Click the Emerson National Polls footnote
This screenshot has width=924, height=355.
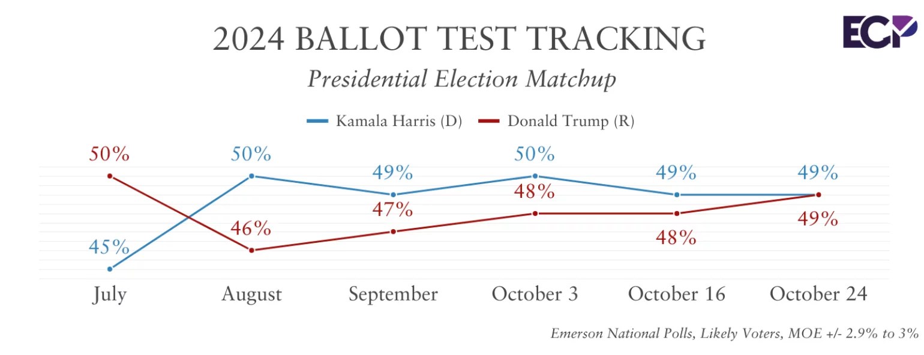click(x=734, y=334)
